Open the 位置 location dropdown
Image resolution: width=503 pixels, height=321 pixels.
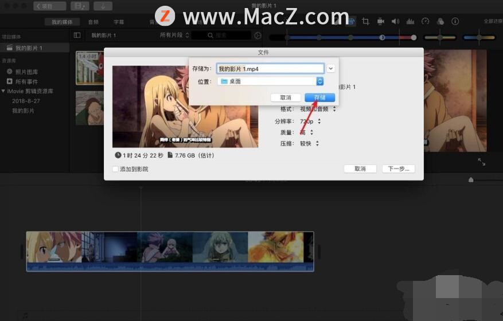[270, 81]
